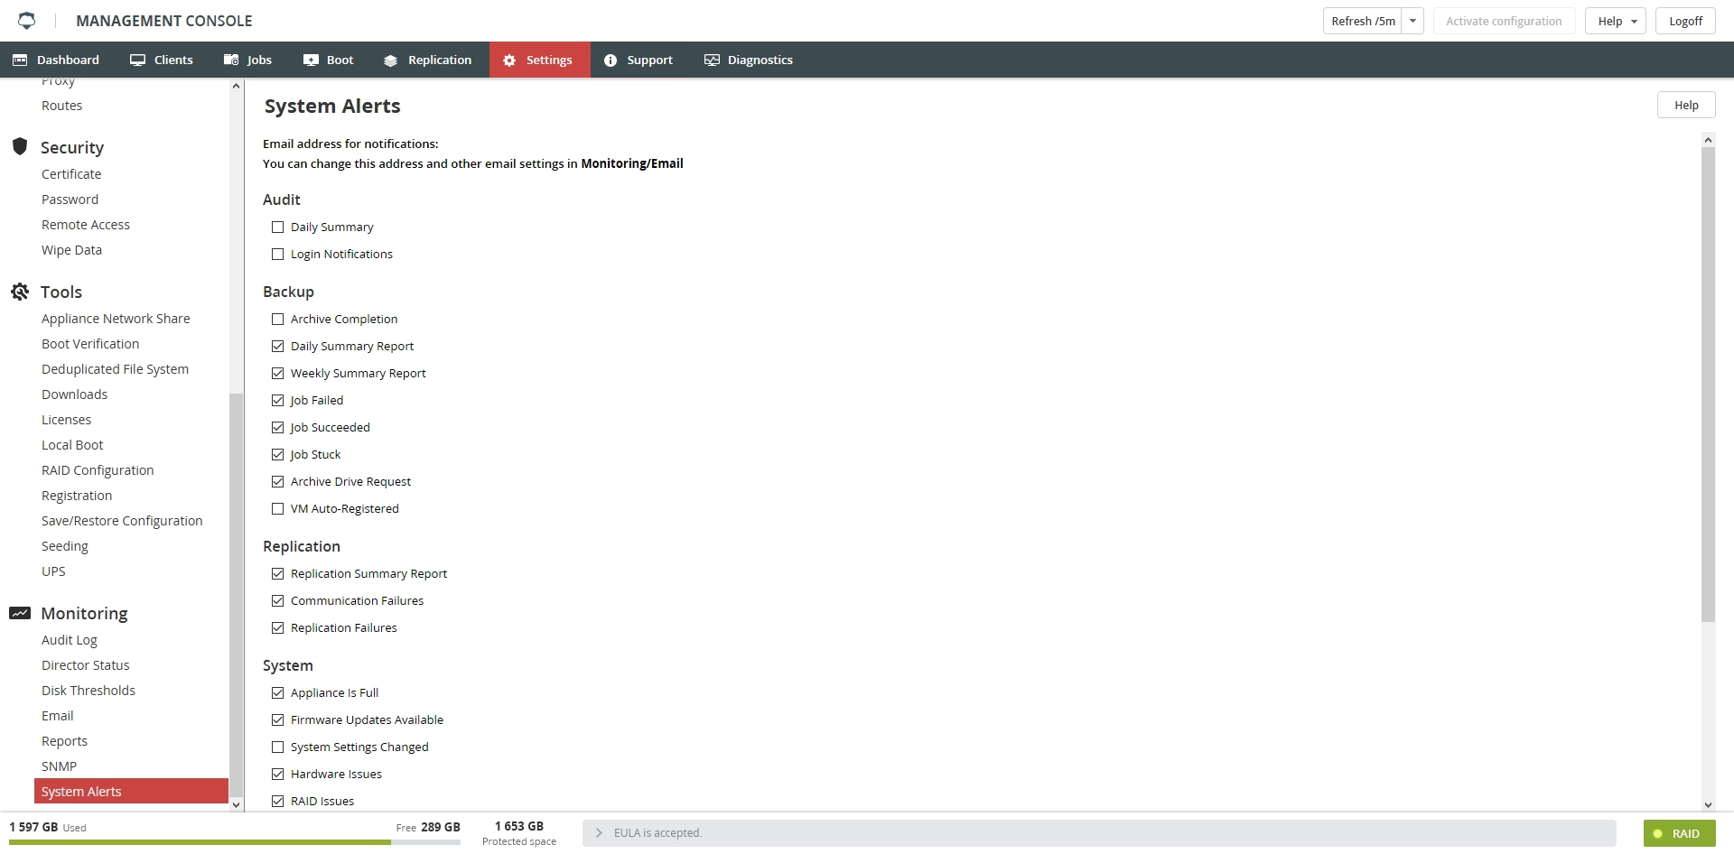
Task: Uncheck the Job Stuck checkbox
Action: [277, 454]
